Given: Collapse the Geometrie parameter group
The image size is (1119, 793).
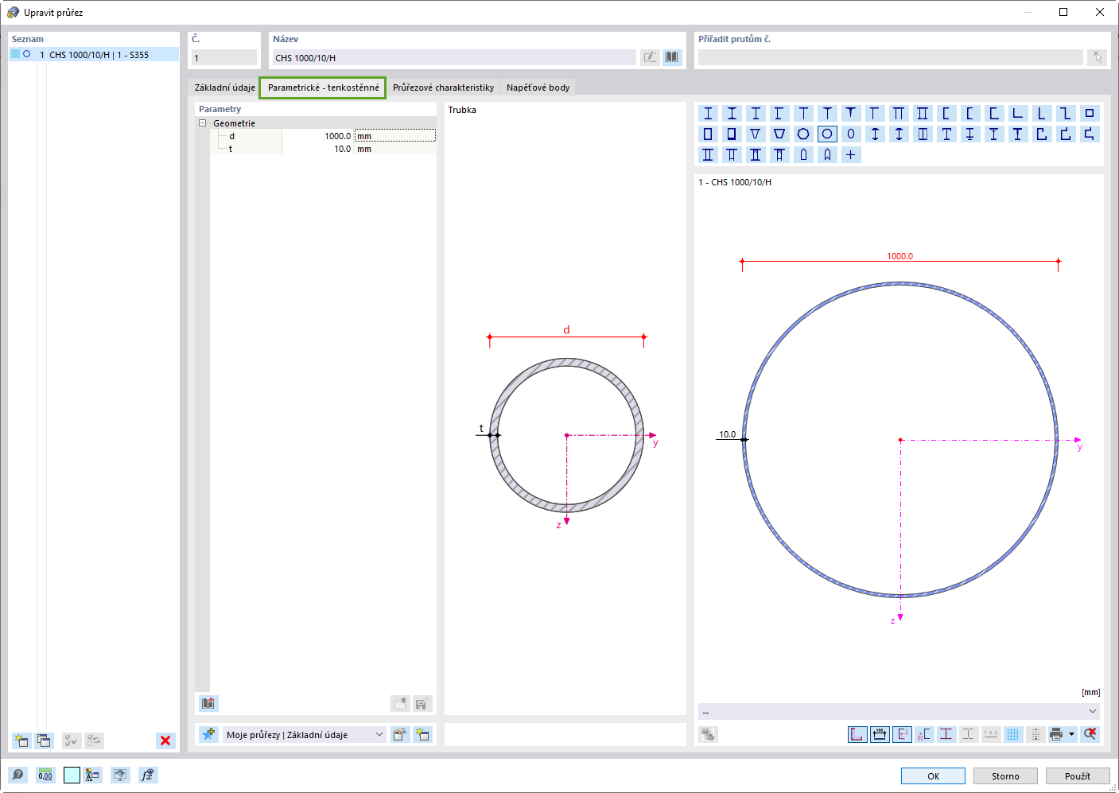Looking at the screenshot, I should tap(202, 123).
